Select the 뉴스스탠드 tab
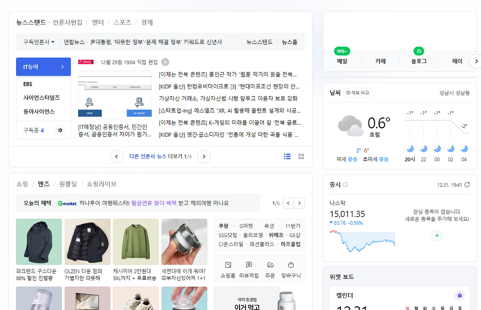 click(31, 23)
